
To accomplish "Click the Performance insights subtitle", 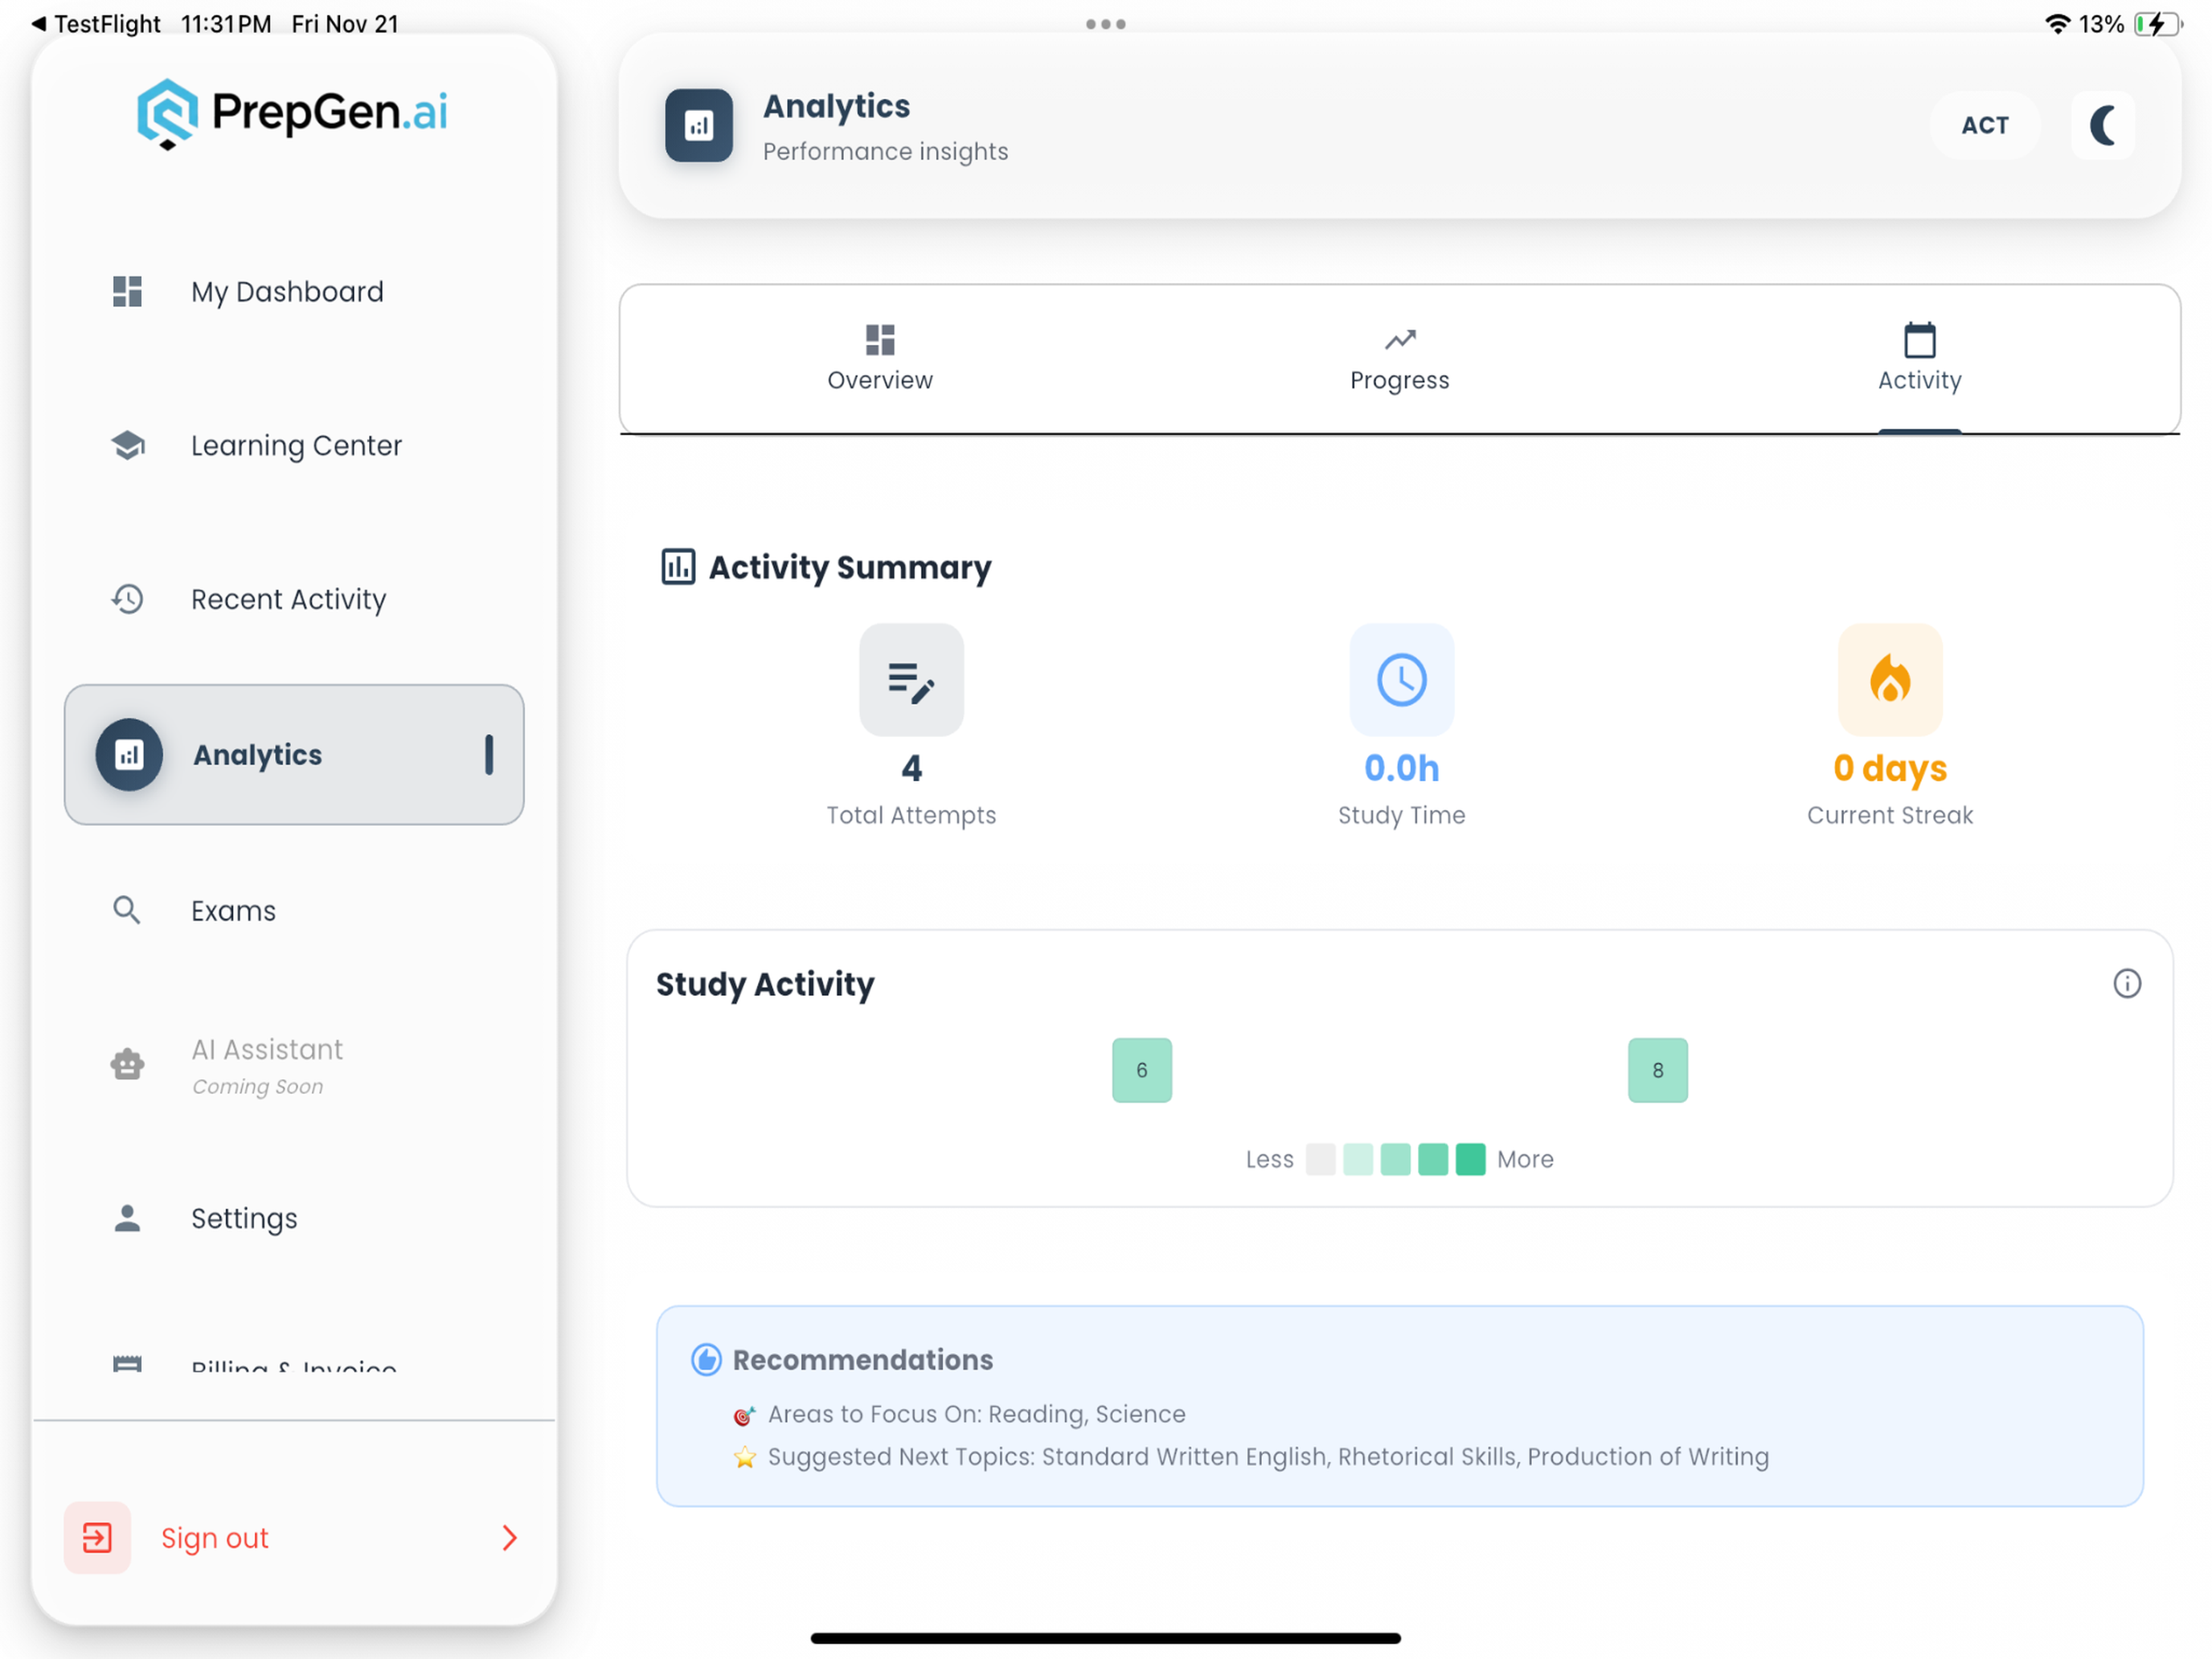I will (886, 151).
